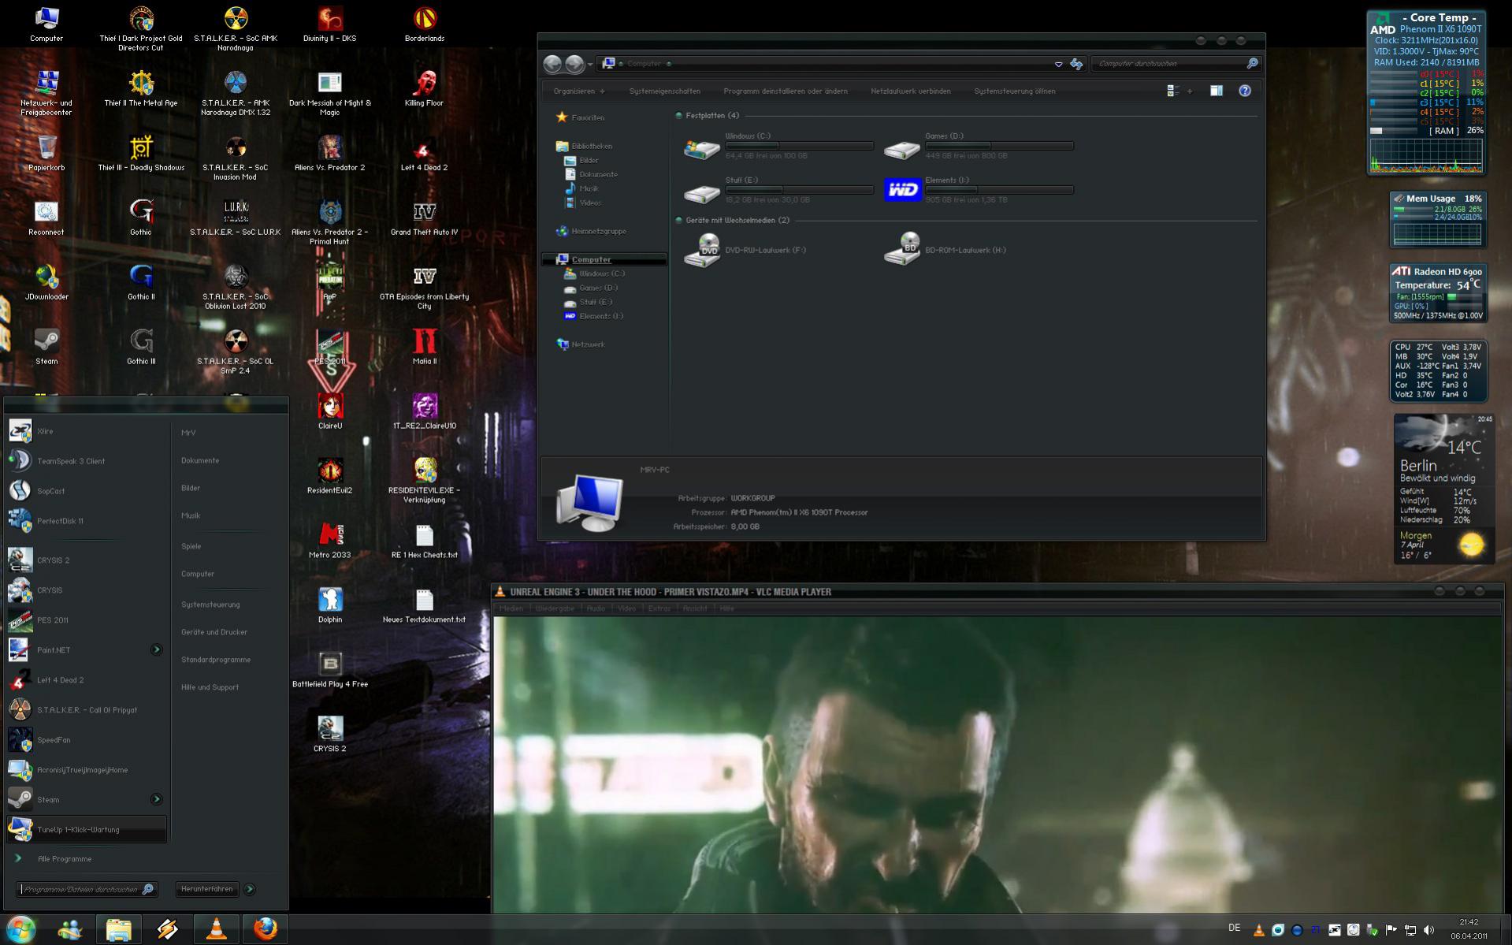Open the Borderlands desktop shortcut
Viewport: 1512px width, 945px height.
425,24
